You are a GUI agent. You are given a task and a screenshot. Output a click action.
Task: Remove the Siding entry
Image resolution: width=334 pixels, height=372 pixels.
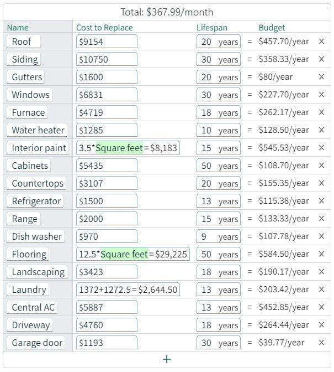point(321,59)
